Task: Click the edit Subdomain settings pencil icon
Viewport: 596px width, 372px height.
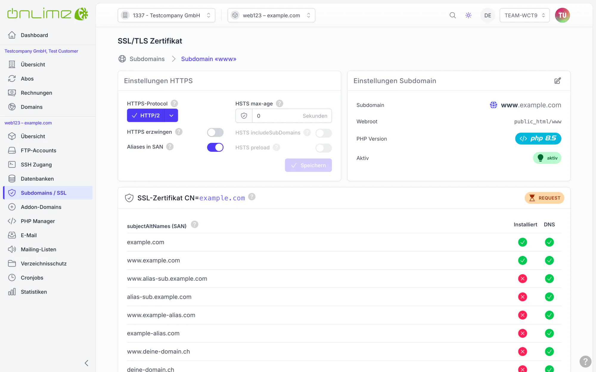Action: pos(558,81)
